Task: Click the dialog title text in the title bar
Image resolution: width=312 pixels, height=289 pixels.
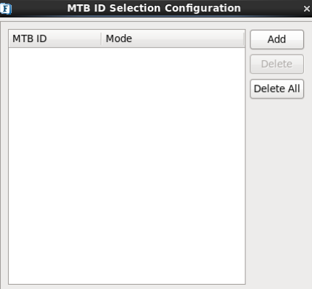Action: pos(154,8)
